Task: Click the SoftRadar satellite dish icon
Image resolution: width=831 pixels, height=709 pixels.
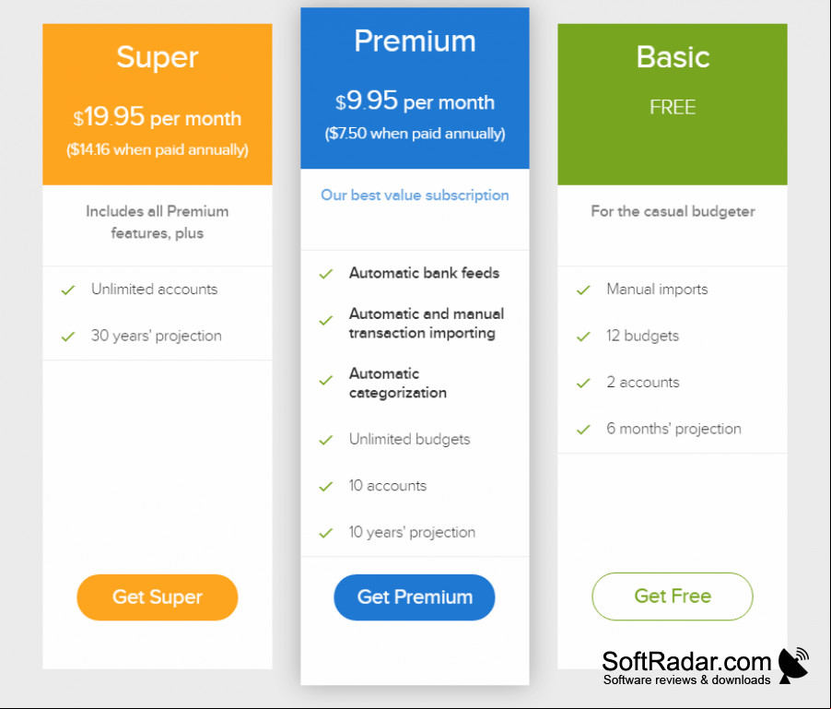Action: 793,665
